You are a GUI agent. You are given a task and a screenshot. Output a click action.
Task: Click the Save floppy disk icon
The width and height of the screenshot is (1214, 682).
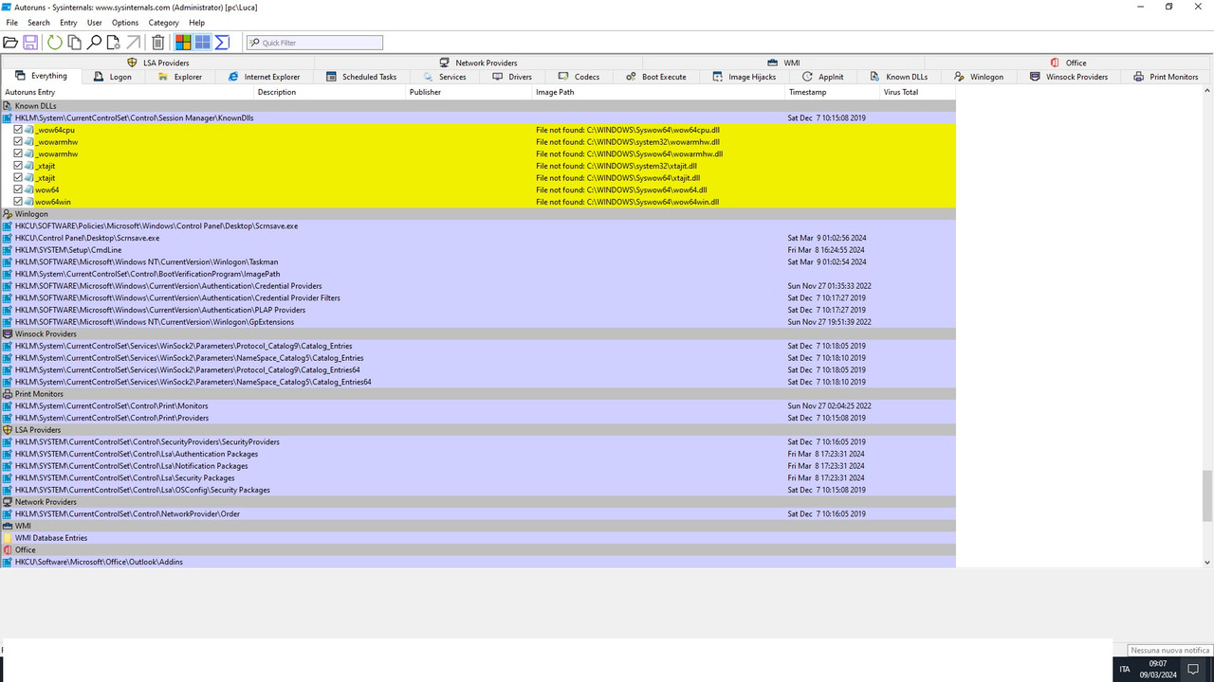click(x=30, y=43)
